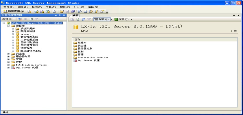Refresh the Object Explorer tree
This screenshot has width=243, height=115.
[31, 19]
